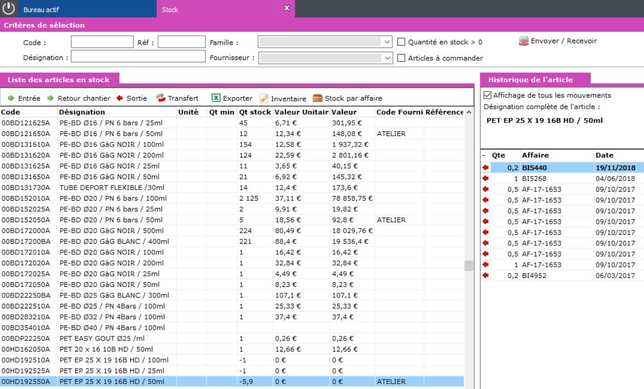Click the Inventaire button

click(283, 99)
